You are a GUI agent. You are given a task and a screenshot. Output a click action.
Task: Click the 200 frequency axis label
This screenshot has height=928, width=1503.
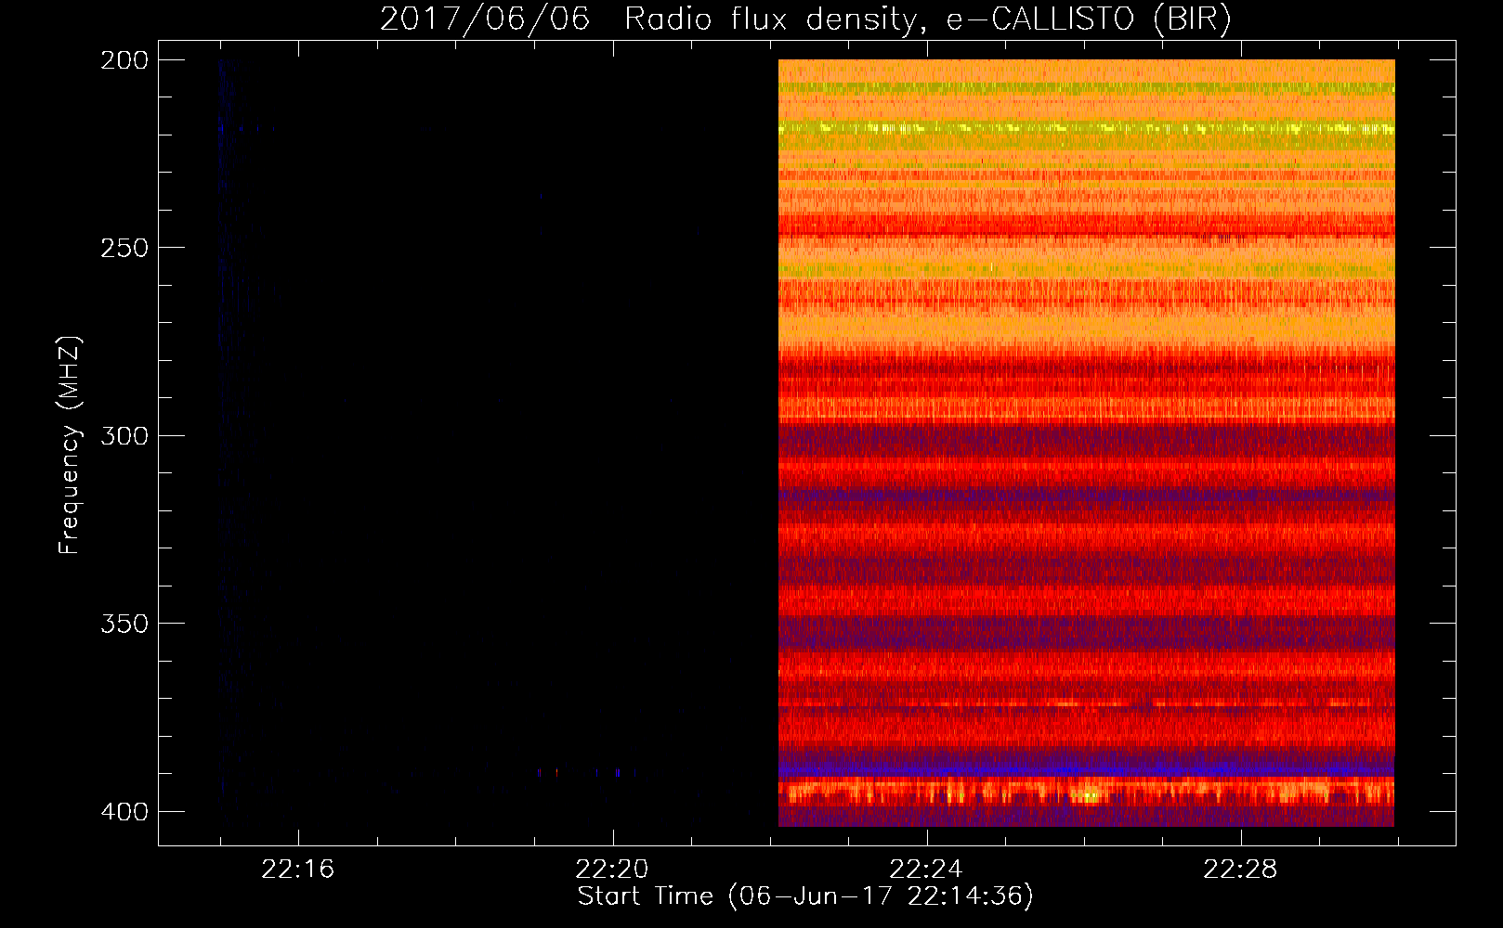click(x=124, y=60)
